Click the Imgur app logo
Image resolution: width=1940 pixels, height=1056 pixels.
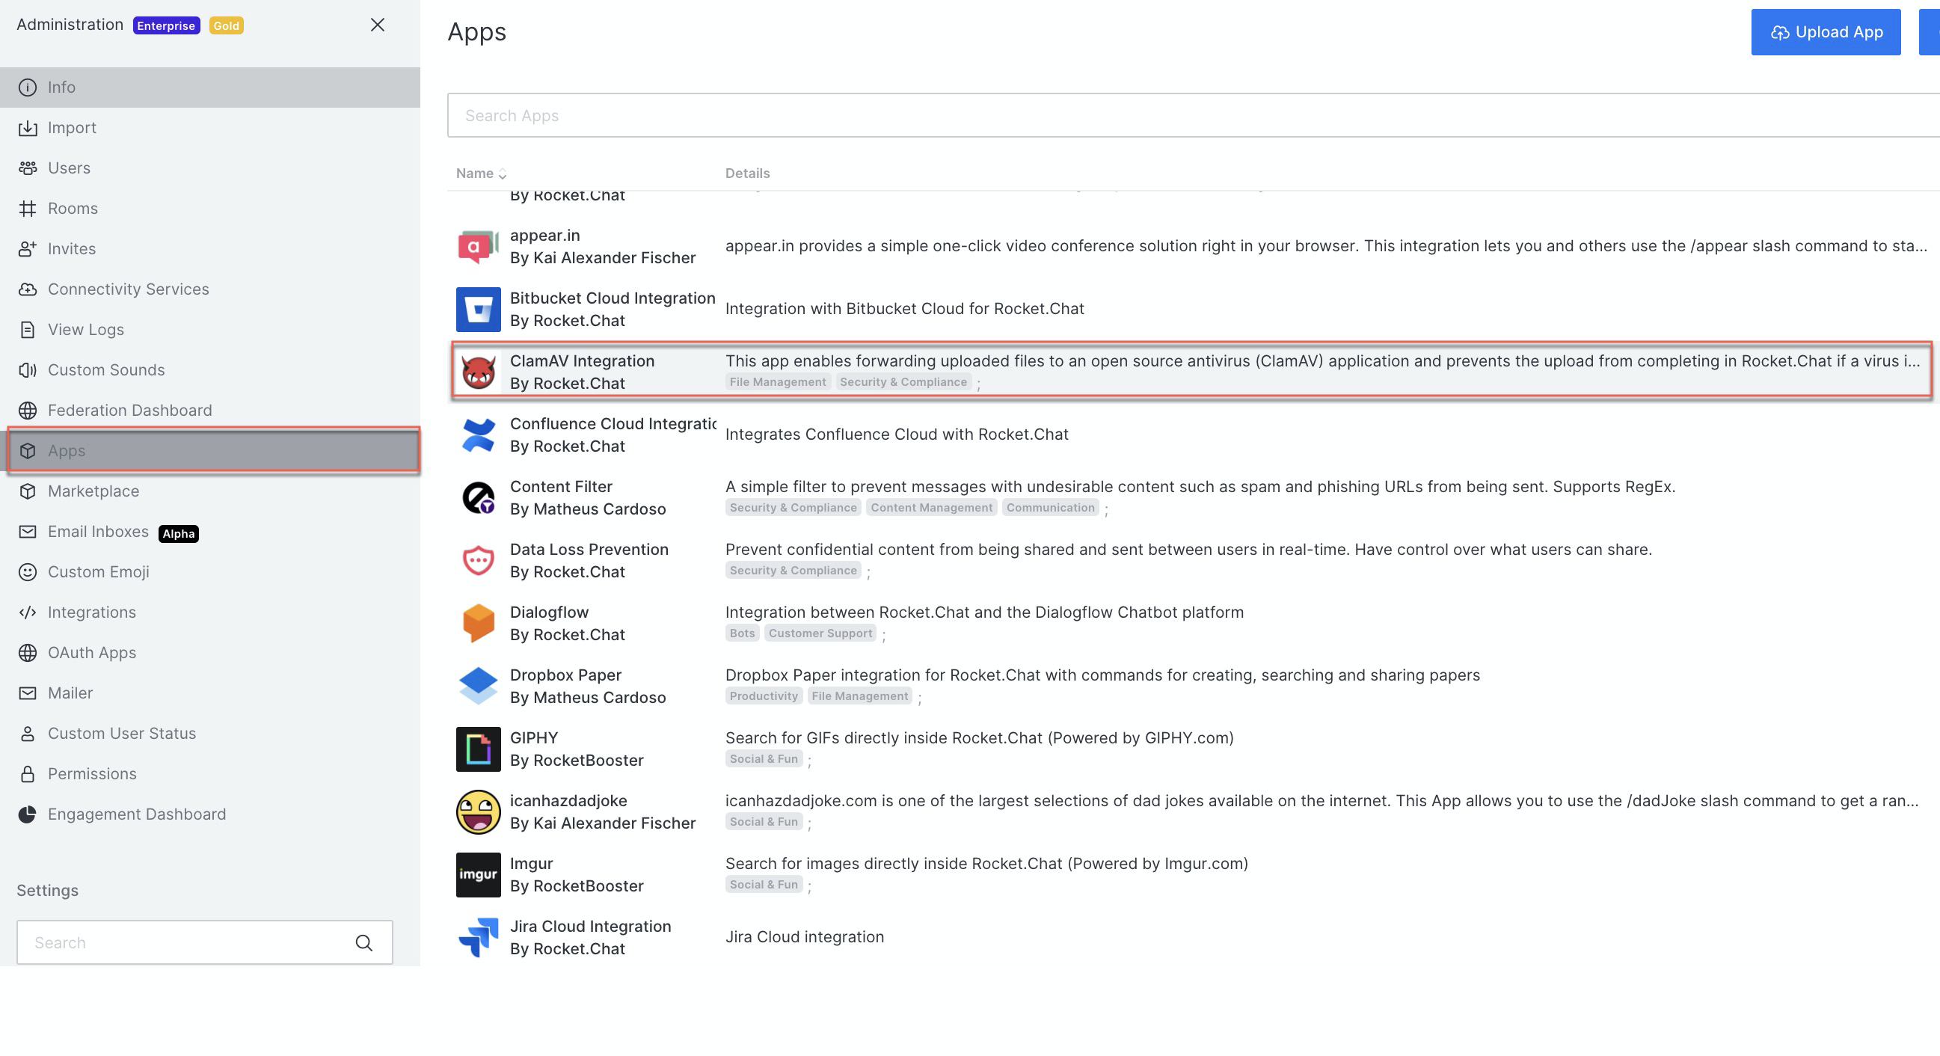(x=478, y=875)
